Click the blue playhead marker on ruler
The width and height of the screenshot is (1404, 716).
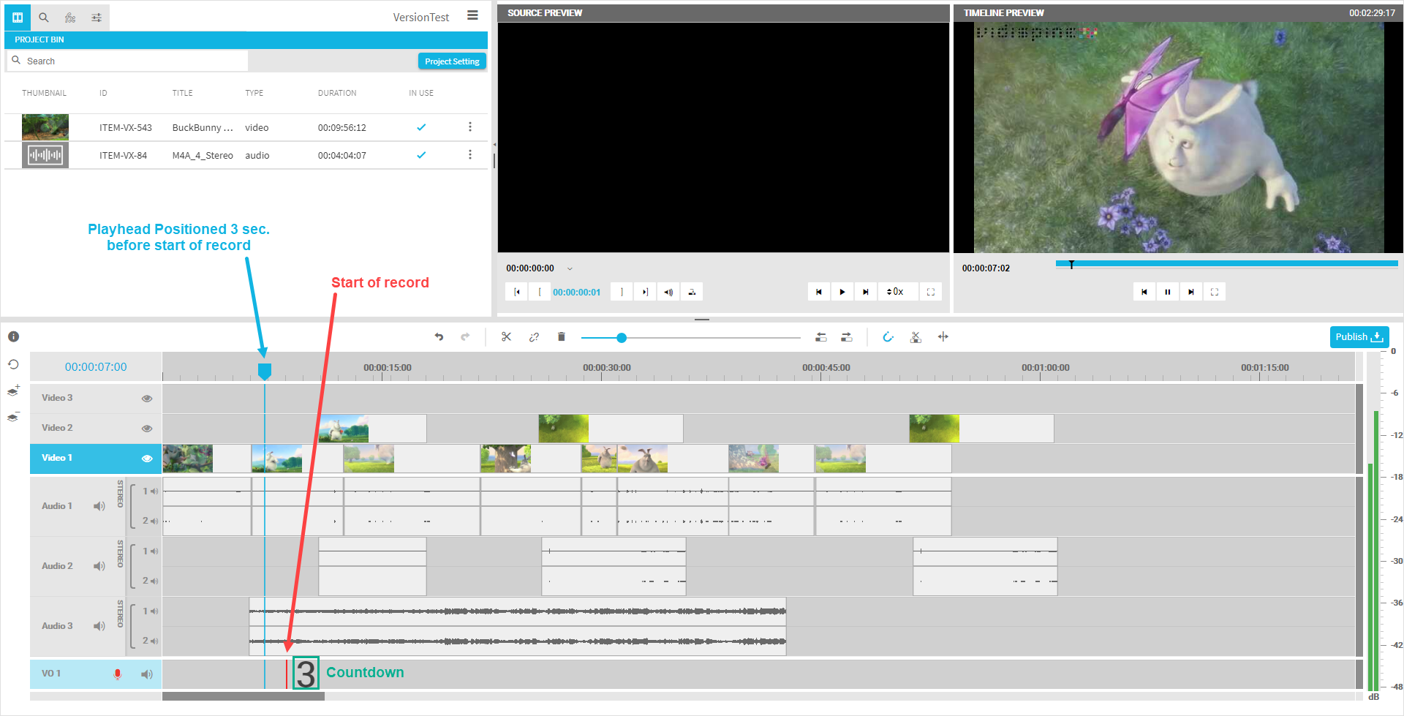pyautogui.click(x=265, y=372)
